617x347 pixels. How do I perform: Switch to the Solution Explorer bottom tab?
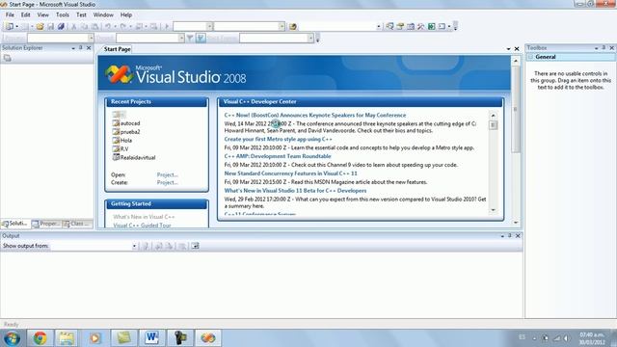(15, 224)
